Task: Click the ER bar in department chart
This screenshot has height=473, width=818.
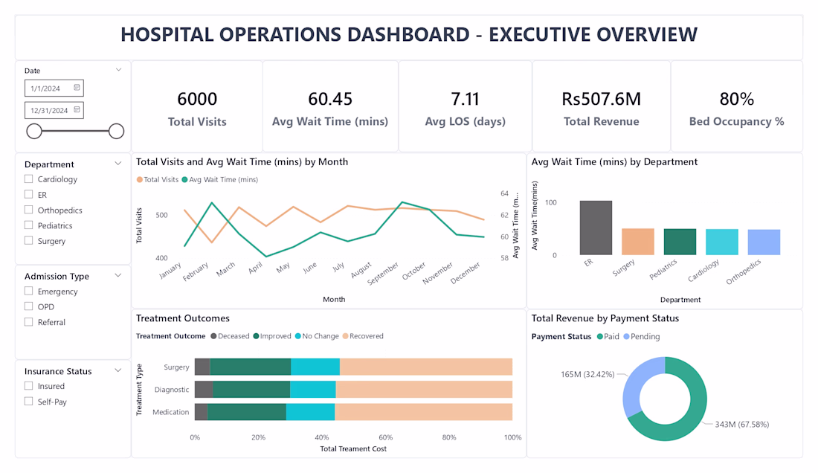Action: [596, 228]
